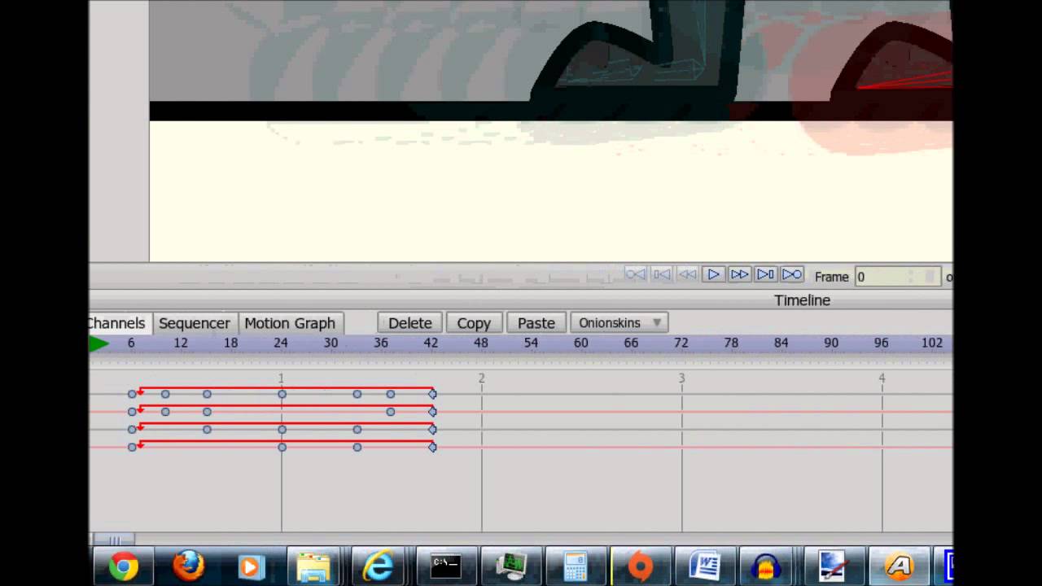Viewport: 1042px width, 586px height.
Task: Open Audacity headphones icon in the taskbar
Action: [x=767, y=566]
